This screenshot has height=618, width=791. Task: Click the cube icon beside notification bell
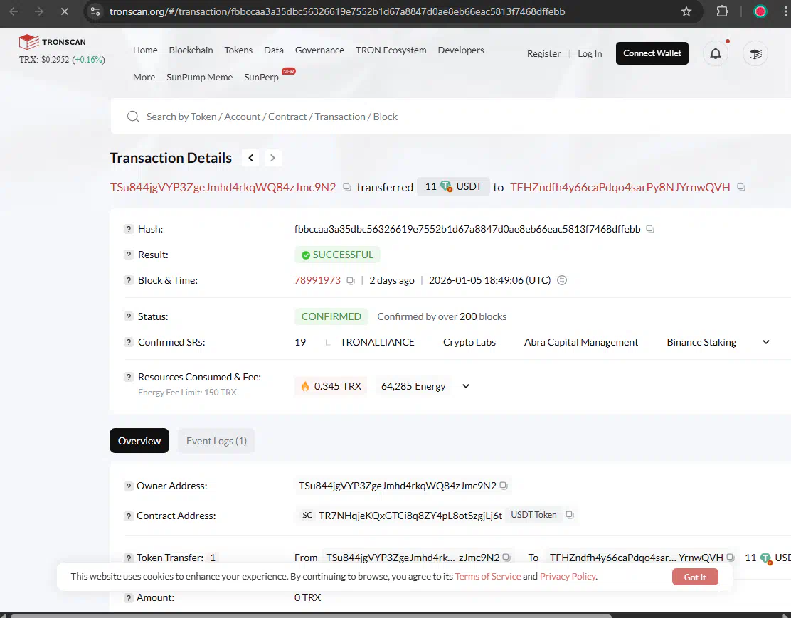755,54
